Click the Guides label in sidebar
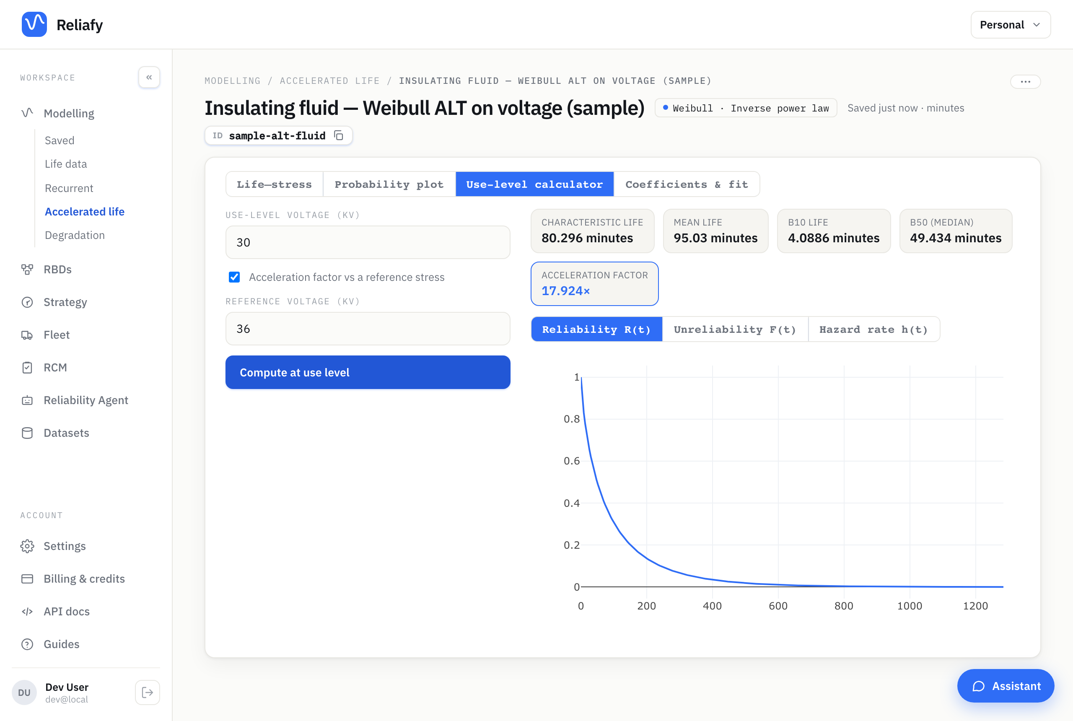Screen dimensions: 1073x721 point(62,644)
